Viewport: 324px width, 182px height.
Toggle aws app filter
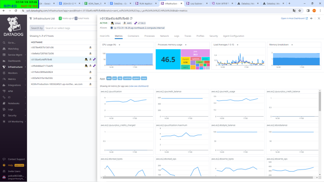click(109, 78)
